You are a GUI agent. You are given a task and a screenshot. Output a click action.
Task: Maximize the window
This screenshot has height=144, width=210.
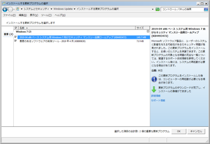202,4
